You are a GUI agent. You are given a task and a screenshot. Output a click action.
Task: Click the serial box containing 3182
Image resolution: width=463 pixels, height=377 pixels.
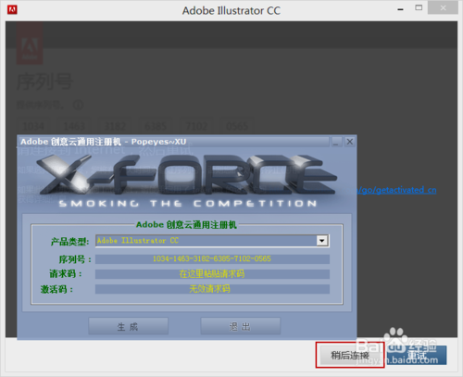115,126
